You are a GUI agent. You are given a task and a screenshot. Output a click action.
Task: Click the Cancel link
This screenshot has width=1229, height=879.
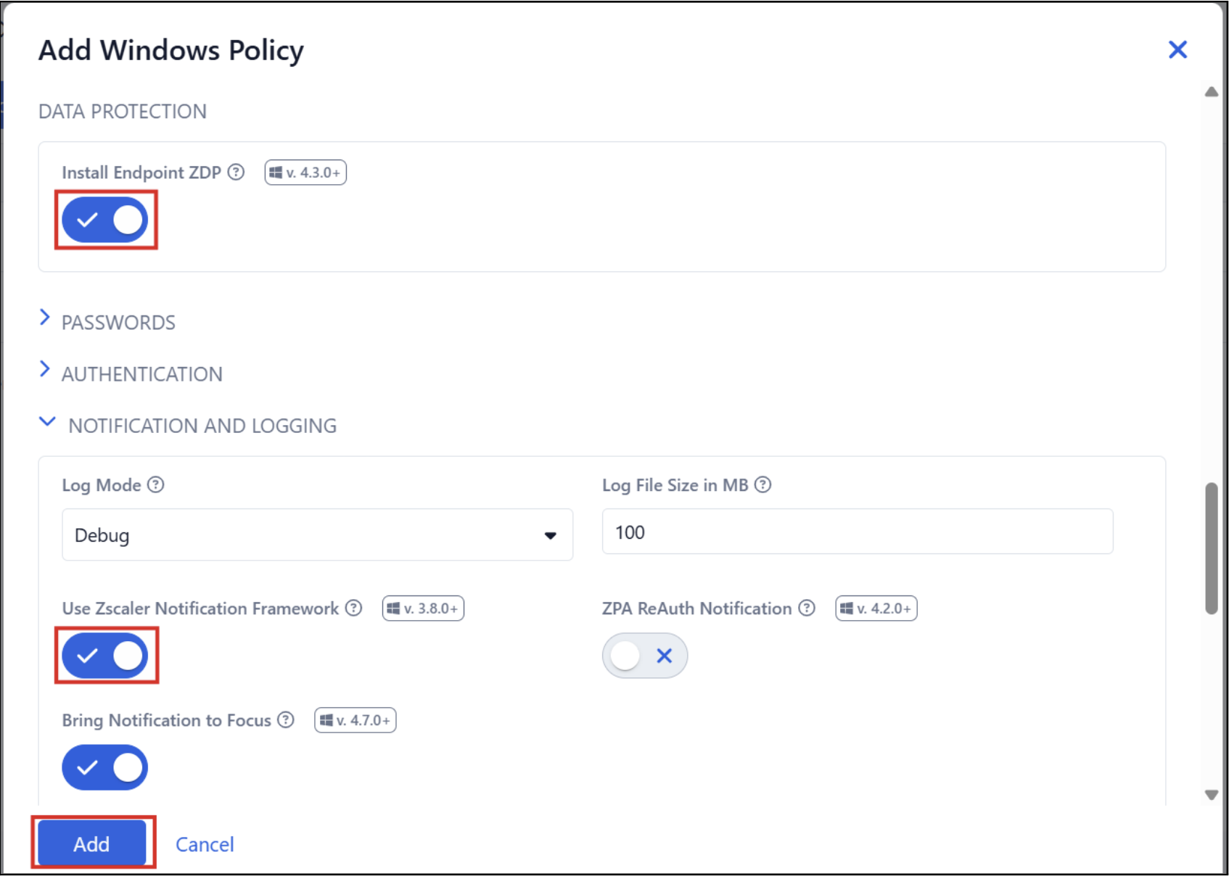pyautogui.click(x=205, y=844)
